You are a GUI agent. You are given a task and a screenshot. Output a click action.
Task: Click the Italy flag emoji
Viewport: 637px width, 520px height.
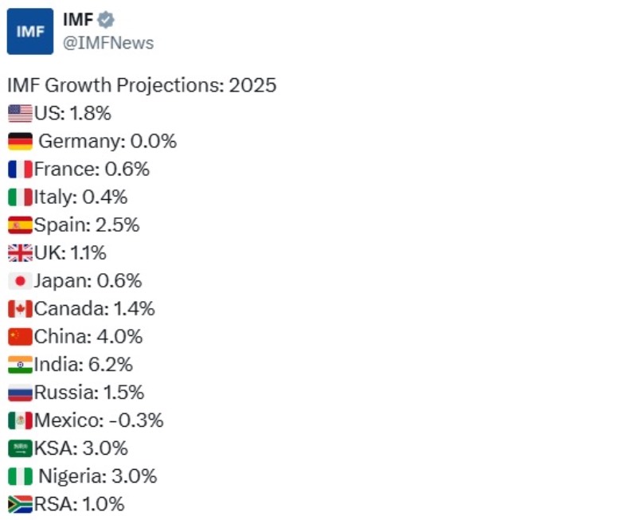(x=21, y=197)
